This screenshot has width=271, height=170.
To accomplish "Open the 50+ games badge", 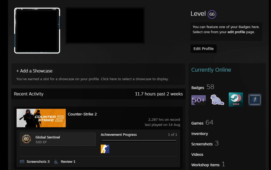I will point(198,100).
